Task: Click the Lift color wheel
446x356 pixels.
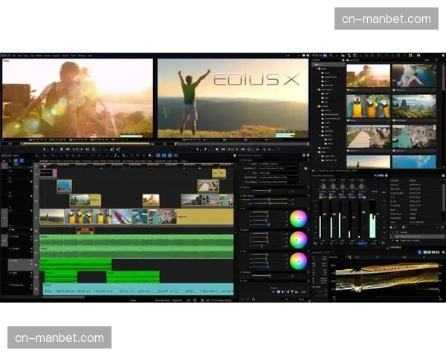Action: (x=298, y=219)
